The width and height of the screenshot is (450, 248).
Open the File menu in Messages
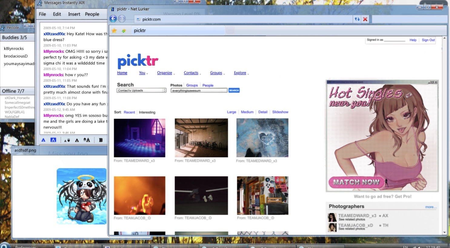(x=42, y=14)
